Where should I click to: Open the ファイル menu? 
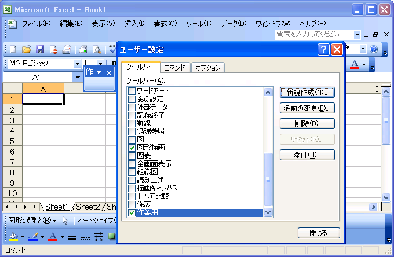(36, 24)
